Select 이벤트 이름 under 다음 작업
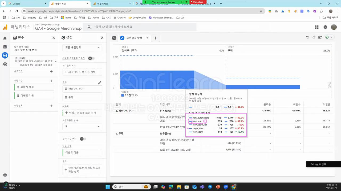Image resolution: width=341 pixels, height=191 pixels. [82, 153]
